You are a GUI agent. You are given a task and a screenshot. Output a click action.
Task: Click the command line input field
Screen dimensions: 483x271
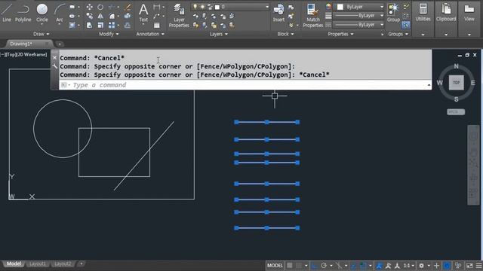245,85
